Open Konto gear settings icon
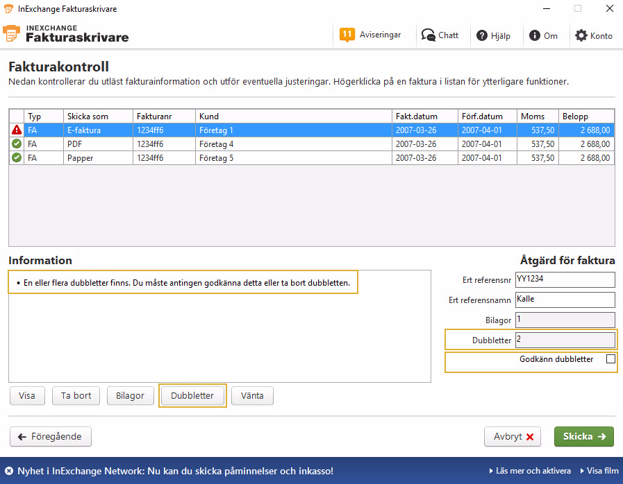 581,35
